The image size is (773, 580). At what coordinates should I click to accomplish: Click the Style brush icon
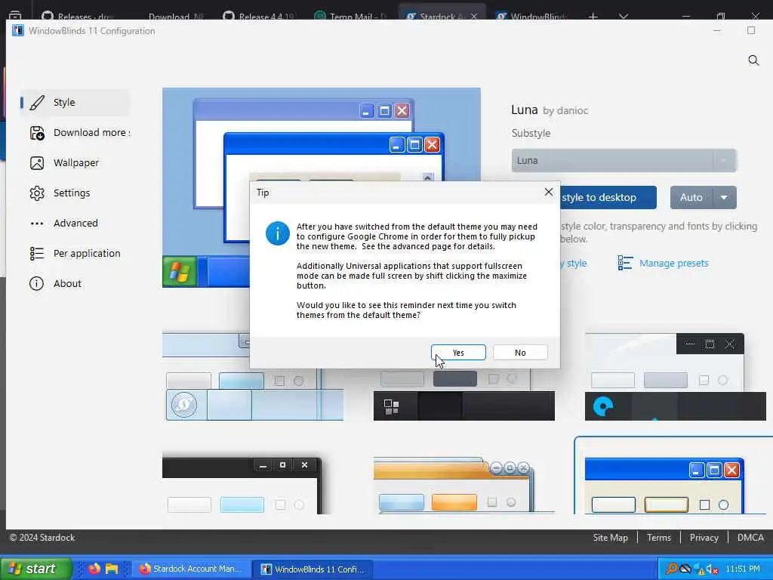tap(37, 103)
